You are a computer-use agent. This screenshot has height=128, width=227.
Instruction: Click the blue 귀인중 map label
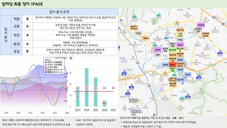click(x=180, y=70)
